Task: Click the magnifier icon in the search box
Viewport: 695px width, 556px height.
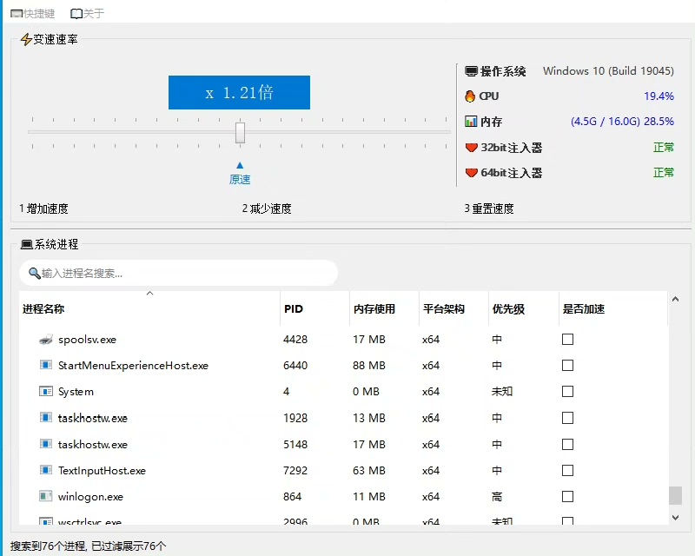Action: pos(34,273)
